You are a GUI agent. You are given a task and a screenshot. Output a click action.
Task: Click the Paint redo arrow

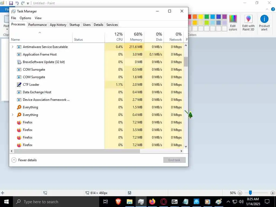click(23, 3)
